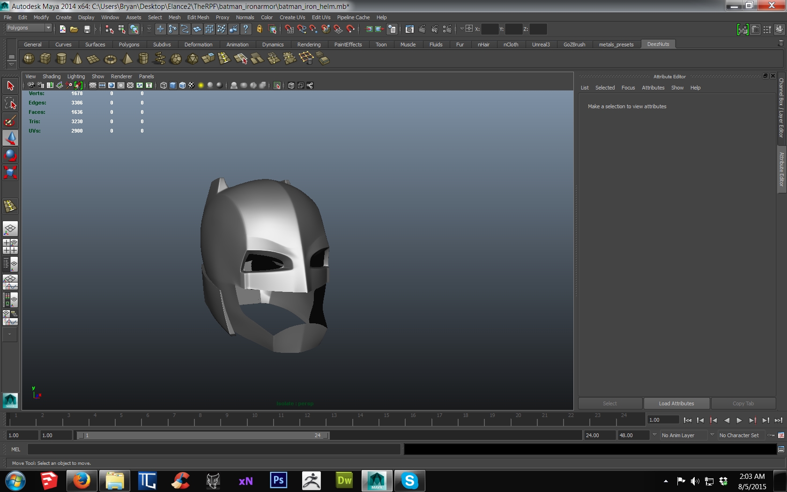Open Attribute Editor Focus menu

tap(628, 88)
